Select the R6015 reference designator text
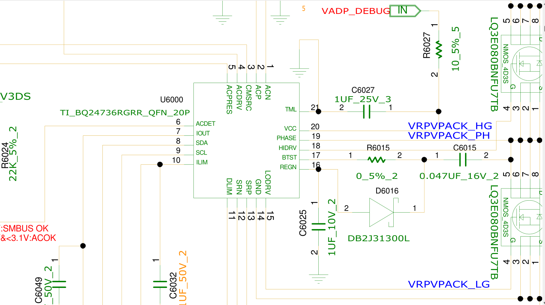The width and height of the screenshot is (545, 305). [378, 148]
